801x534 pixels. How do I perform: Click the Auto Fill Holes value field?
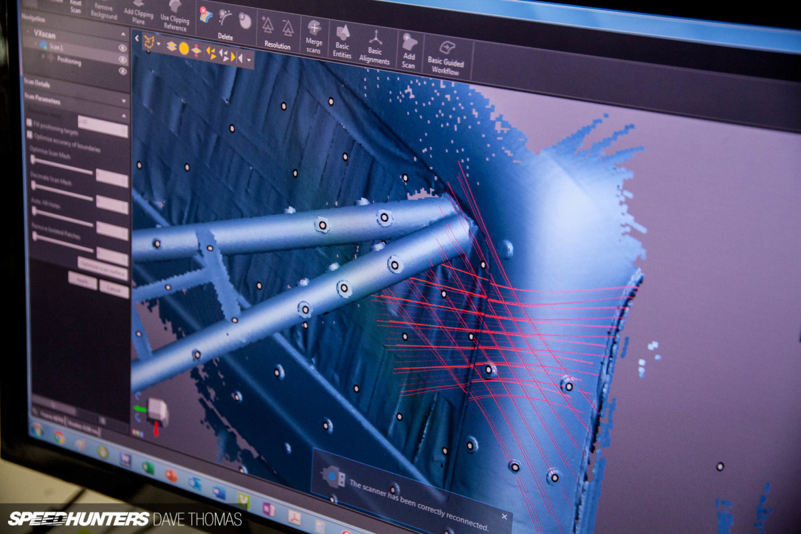tap(112, 230)
